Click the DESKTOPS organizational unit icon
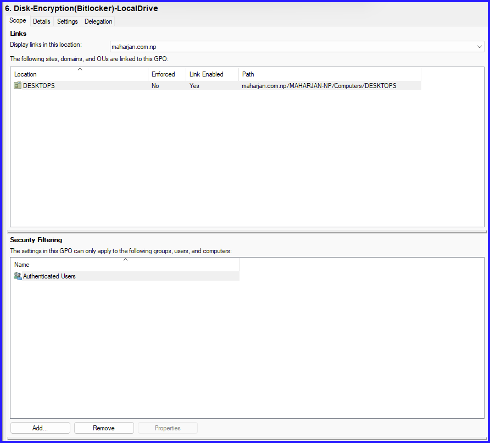The image size is (490, 443). (18, 86)
